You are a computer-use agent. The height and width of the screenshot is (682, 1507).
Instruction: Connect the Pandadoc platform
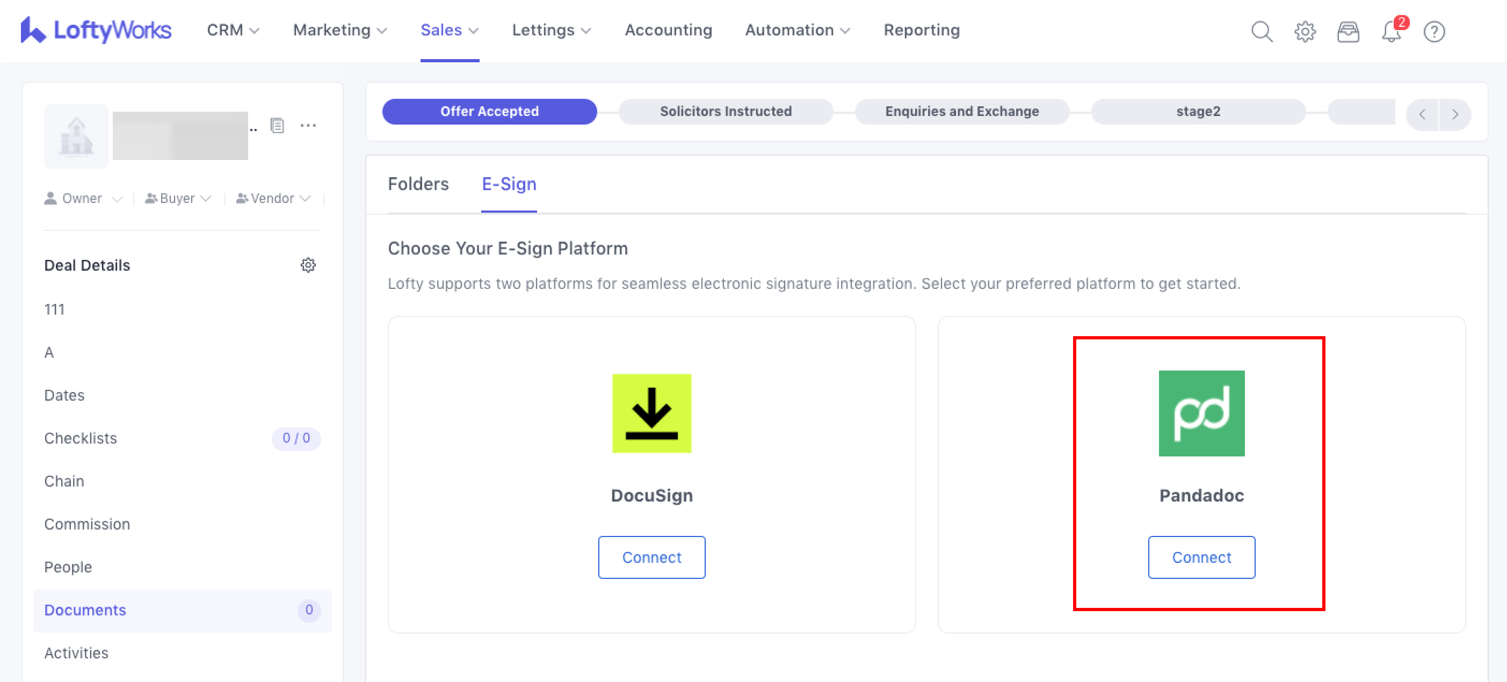click(1201, 557)
